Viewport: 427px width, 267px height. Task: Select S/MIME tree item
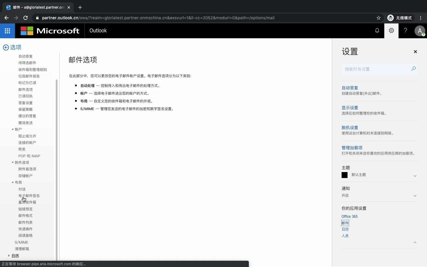[22, 242]
